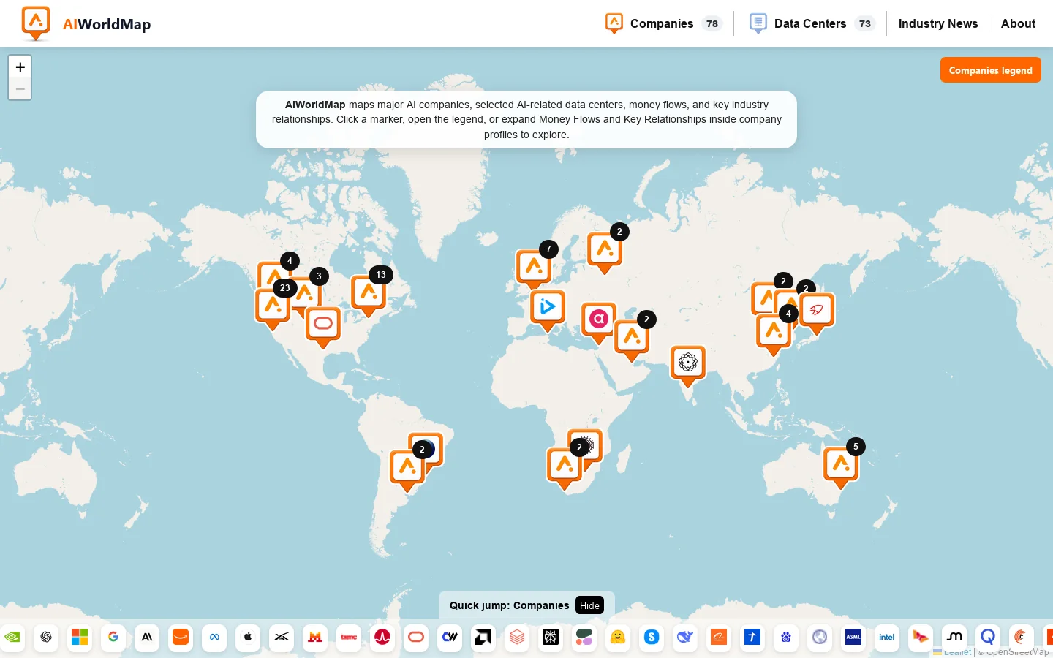Image resolution: width=1053 pixels, height=658 pixels.
Task: Open the red bird logo marker in Japan
Action: (x=817, y=313)
